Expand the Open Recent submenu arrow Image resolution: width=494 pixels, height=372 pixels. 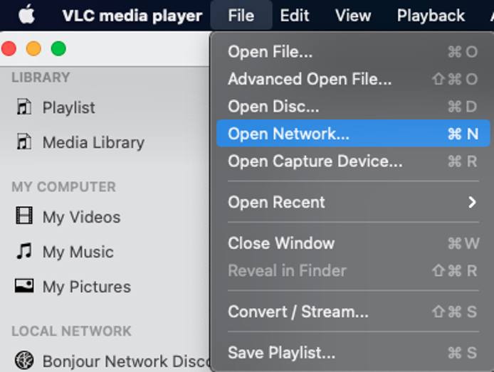[472, 202]
